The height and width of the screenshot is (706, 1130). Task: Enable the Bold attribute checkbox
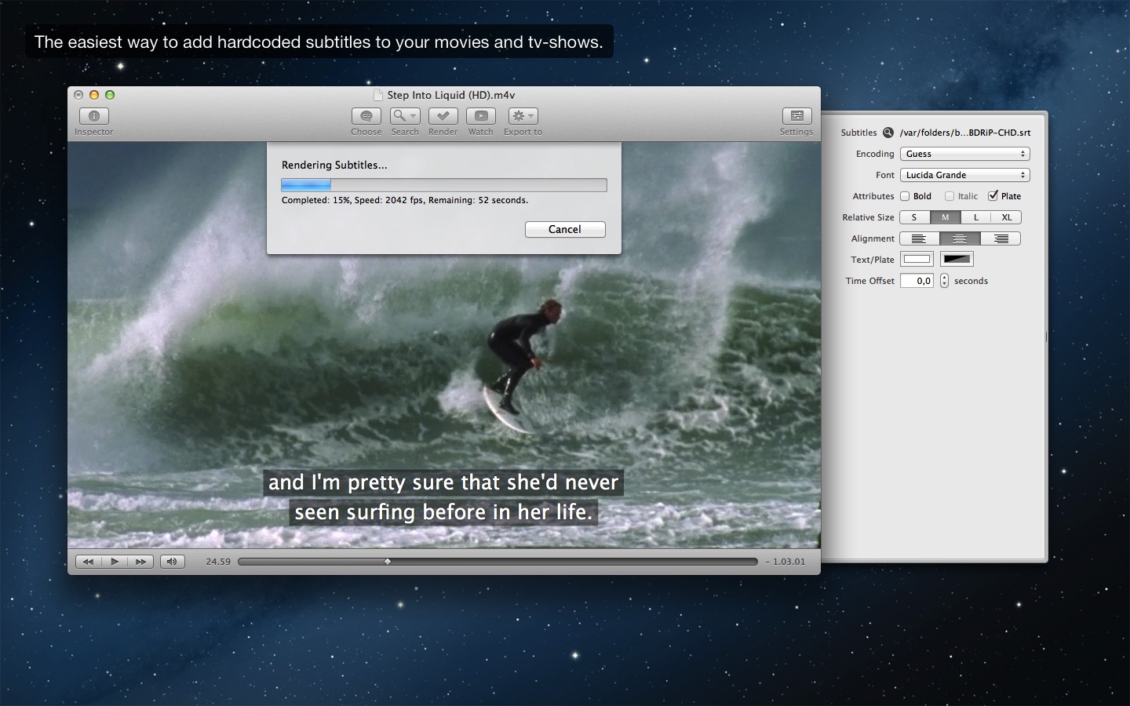[x=905, y=196]
